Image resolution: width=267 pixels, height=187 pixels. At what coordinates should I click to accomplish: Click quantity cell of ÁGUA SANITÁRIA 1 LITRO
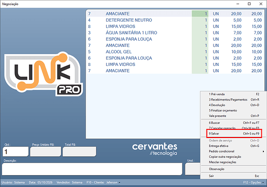pyautogui.click(x=200, y=32)
